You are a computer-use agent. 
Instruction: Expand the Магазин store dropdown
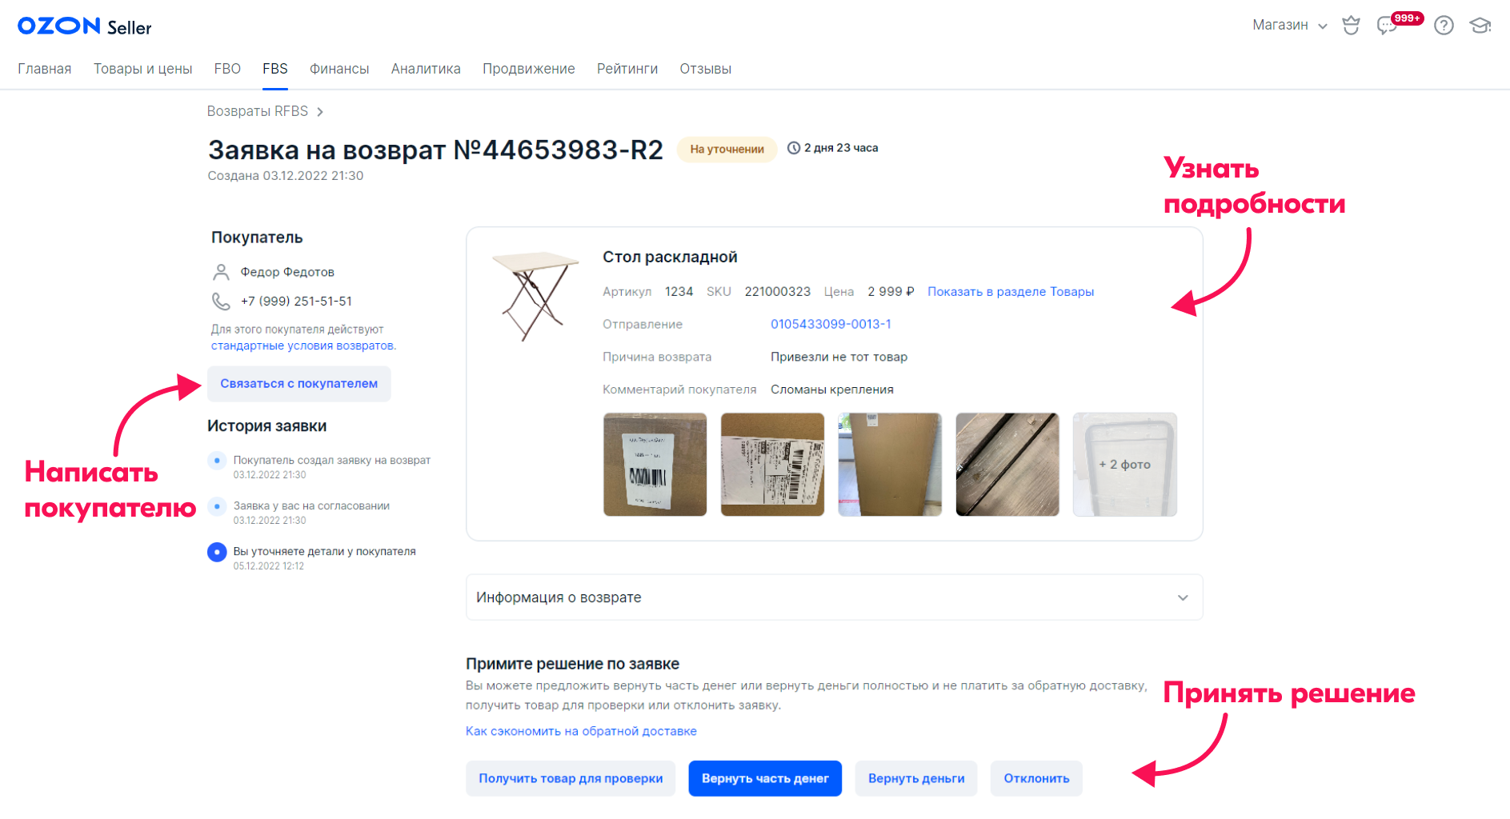1289,26
